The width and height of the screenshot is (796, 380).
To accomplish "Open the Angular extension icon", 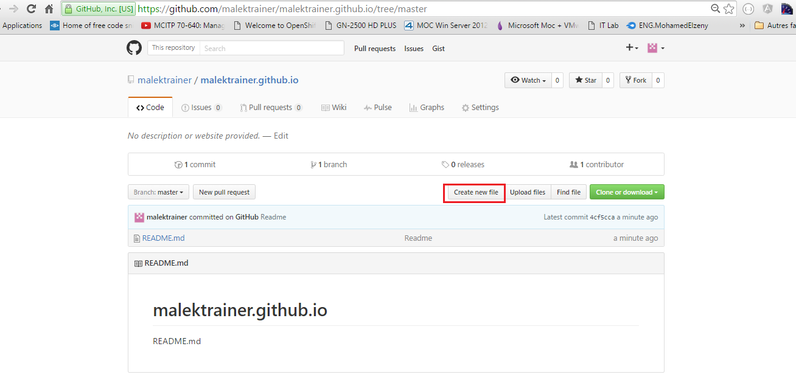I will pos(768,9).
